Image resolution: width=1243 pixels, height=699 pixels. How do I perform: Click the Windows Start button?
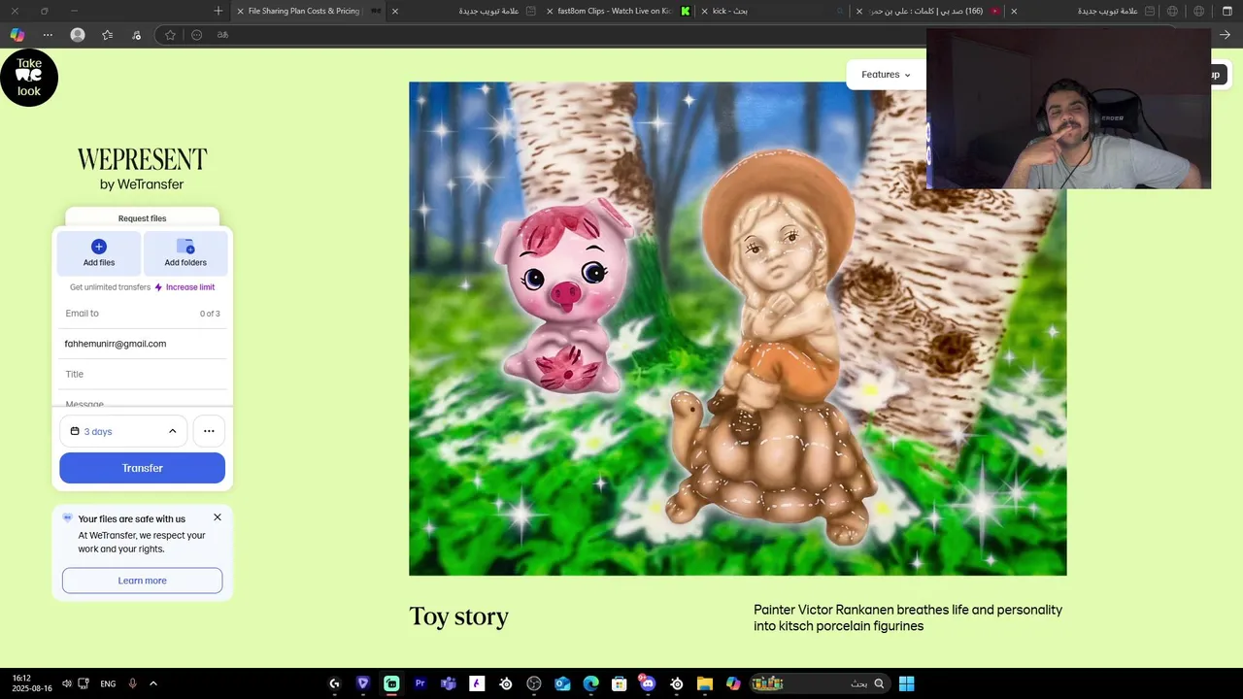click(x=906, y=683)
